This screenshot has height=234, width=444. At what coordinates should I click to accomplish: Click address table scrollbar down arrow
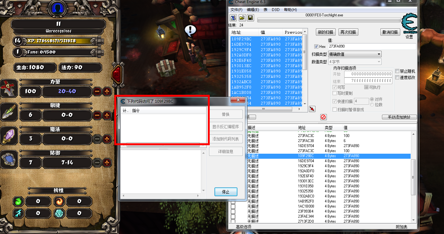(x=413, y=220)
